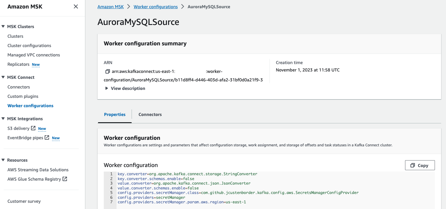This screenshot has width=446, height=209.
Task: Click line 7 aws.region=us-east-1
Action: pyautogui.click(x=182, y=202)
